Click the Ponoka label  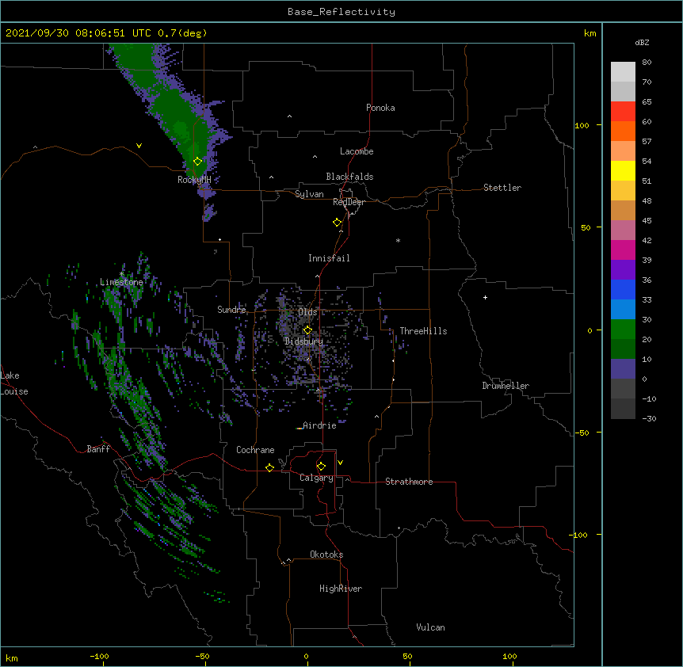point(380,108)
